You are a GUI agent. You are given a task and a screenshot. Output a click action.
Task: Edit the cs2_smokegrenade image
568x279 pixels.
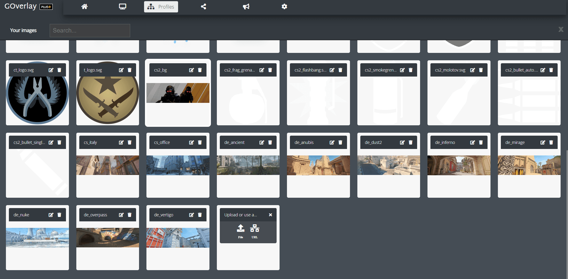tap(402, 70)
